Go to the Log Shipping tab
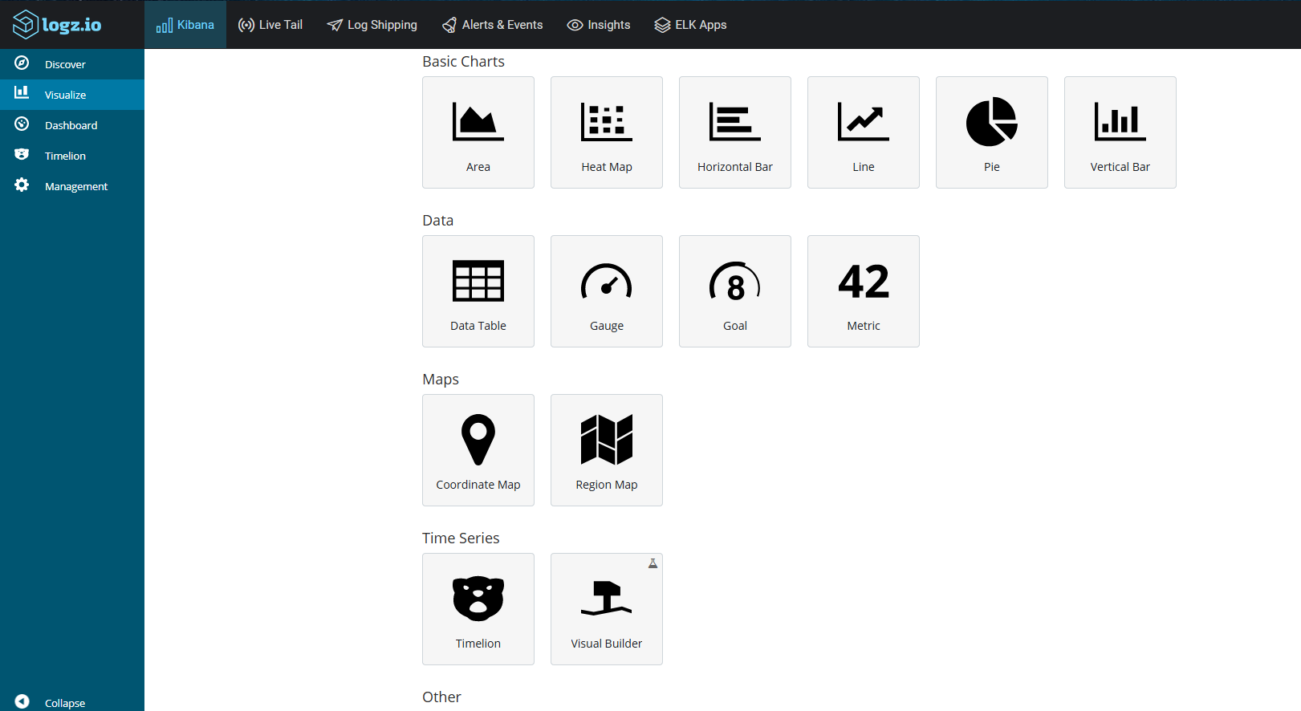This screenshot has height=711, width=1301. [x=372, y=25]
